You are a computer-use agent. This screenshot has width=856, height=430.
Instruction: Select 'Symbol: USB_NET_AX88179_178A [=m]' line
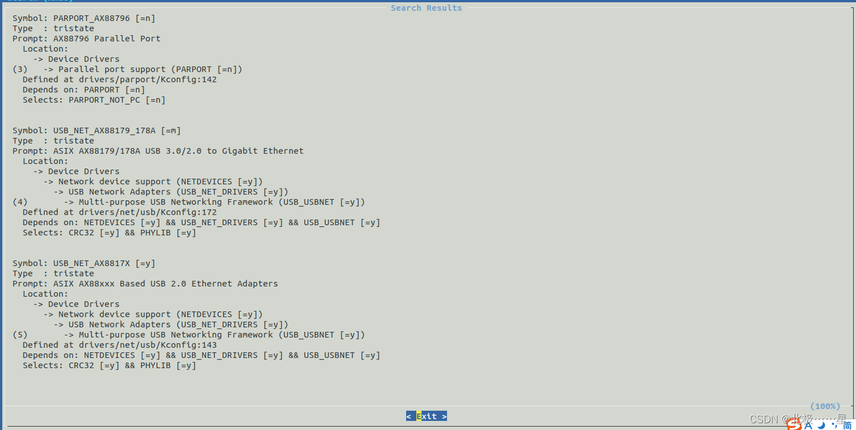[97, 130]
